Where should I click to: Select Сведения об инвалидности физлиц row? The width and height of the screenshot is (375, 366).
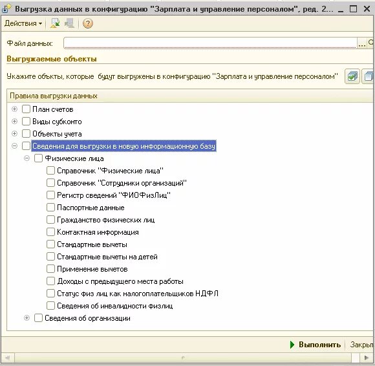(x=115, y=306)
